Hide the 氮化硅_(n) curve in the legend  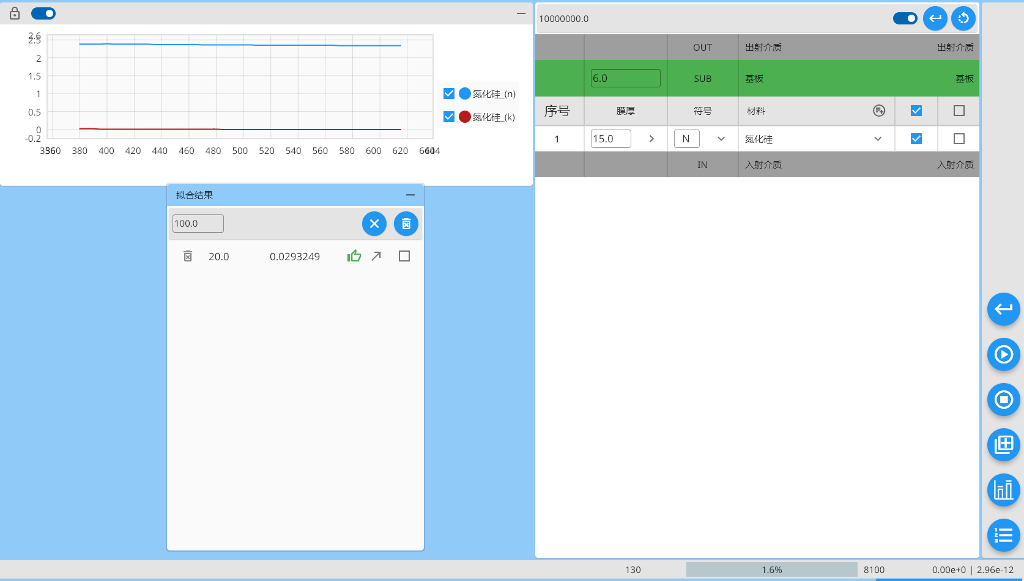(x=449, y=93)
